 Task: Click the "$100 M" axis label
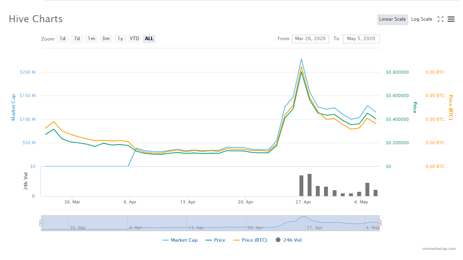pyautogui.click(x=28, y=119)
